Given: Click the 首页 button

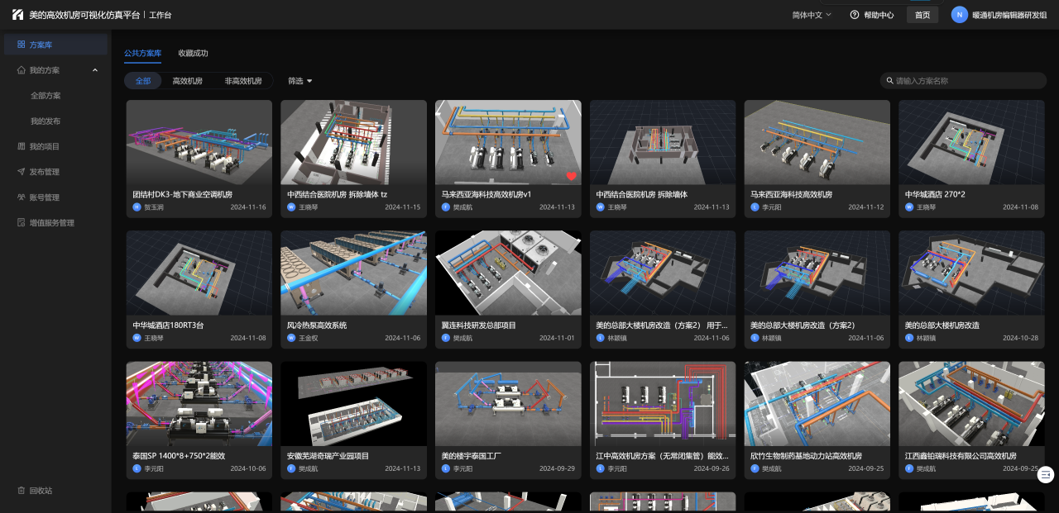Looking at the screenshot, I should pos(922,15).
